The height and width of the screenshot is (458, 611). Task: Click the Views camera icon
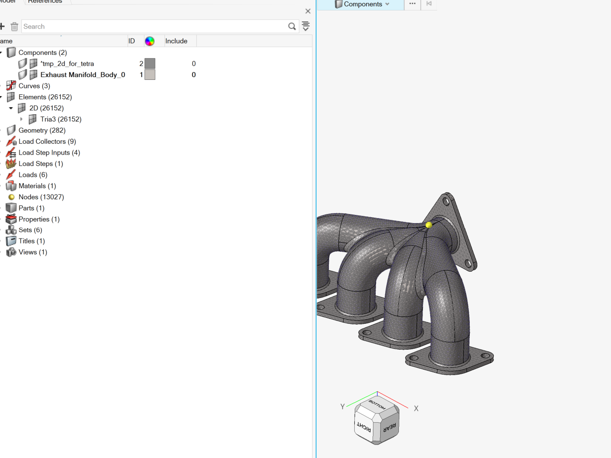pyautogui.click(x=11, y=252)
